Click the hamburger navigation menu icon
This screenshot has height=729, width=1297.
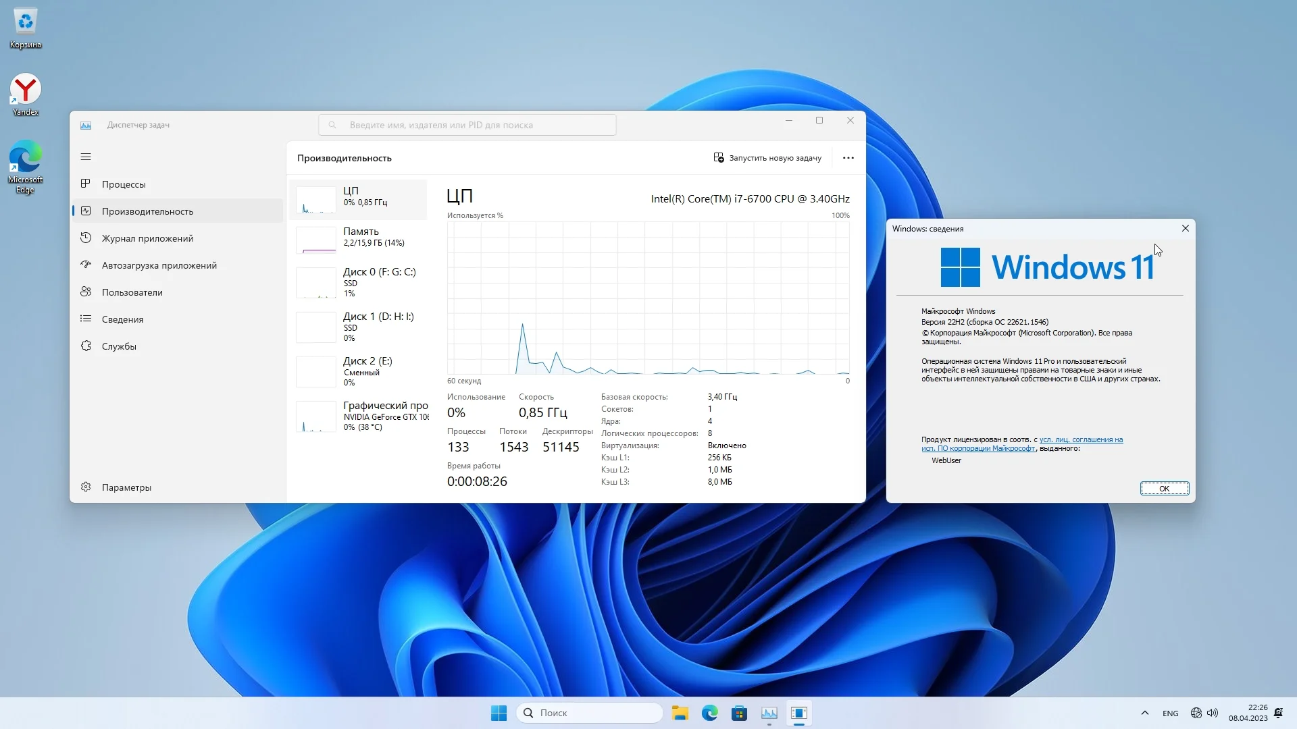(86, 157)
